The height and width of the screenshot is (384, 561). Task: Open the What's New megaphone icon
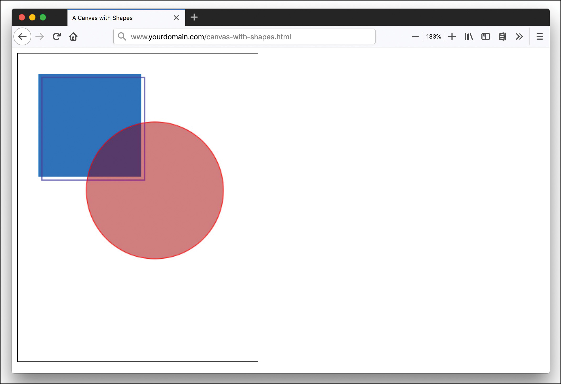click(502, 36)
